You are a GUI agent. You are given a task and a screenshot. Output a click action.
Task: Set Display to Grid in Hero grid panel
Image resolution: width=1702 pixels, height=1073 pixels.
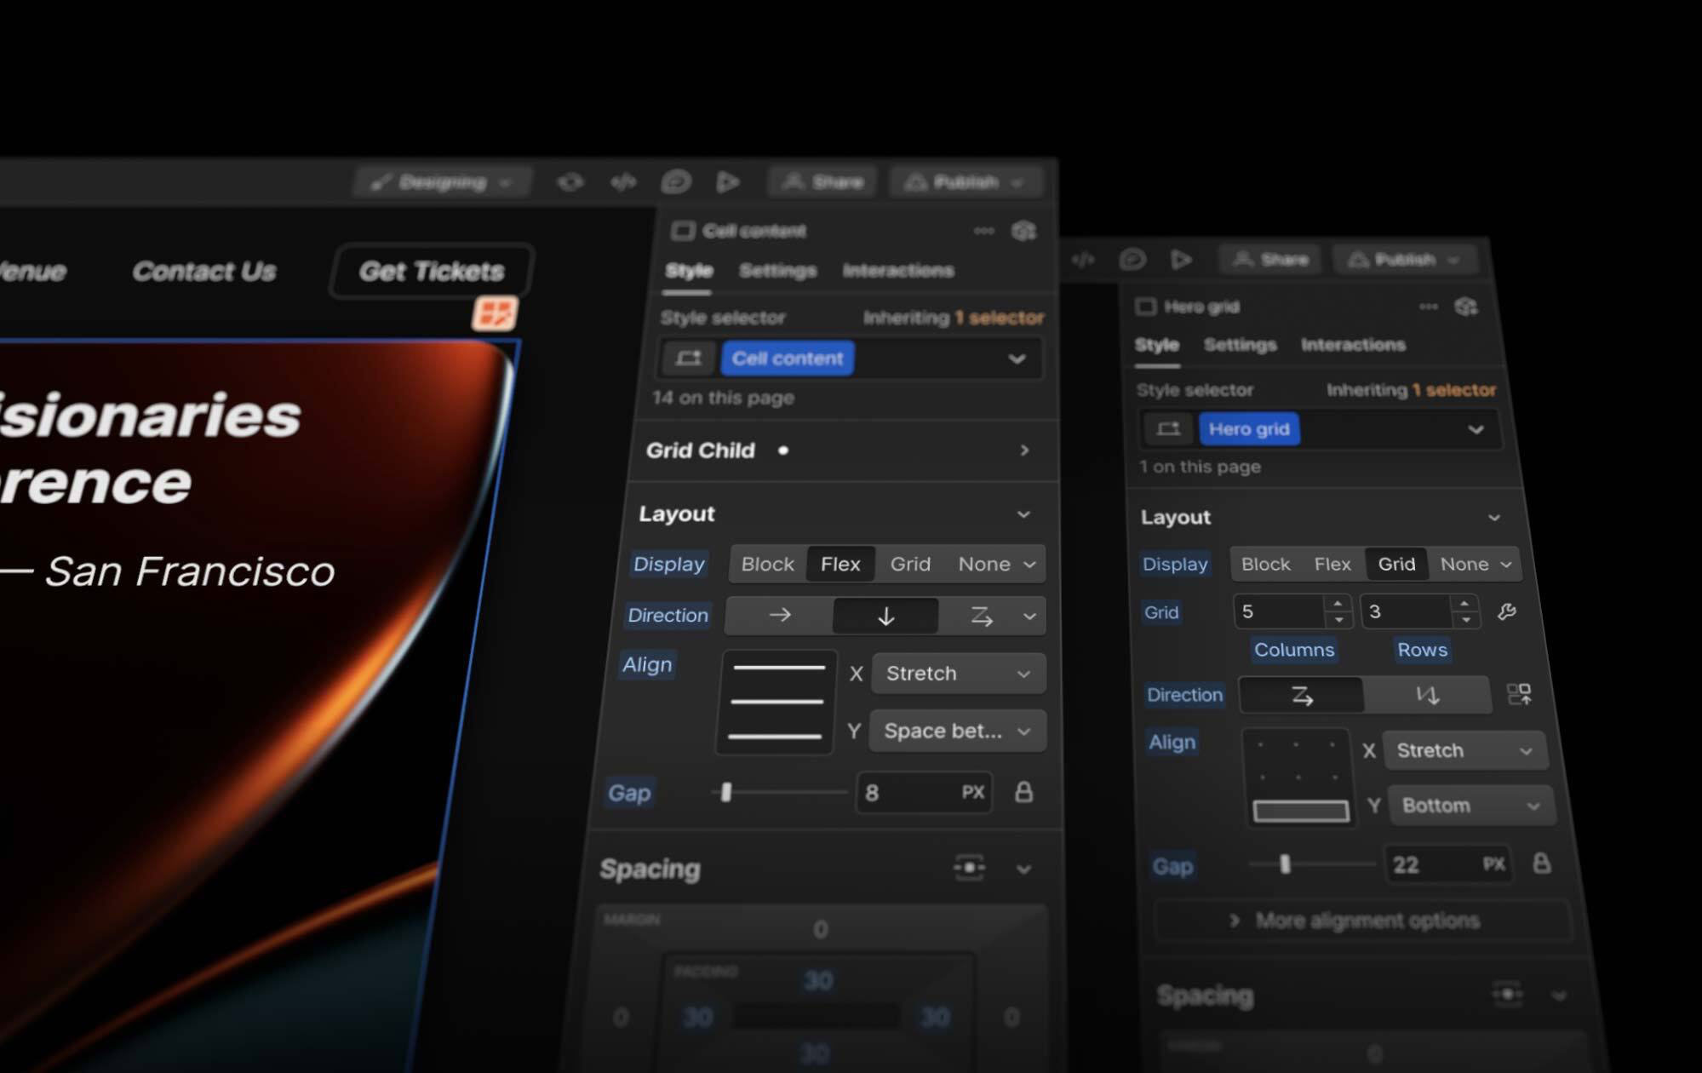coord(1396,564)
